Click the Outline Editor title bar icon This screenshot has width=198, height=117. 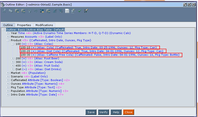[3, 5]
